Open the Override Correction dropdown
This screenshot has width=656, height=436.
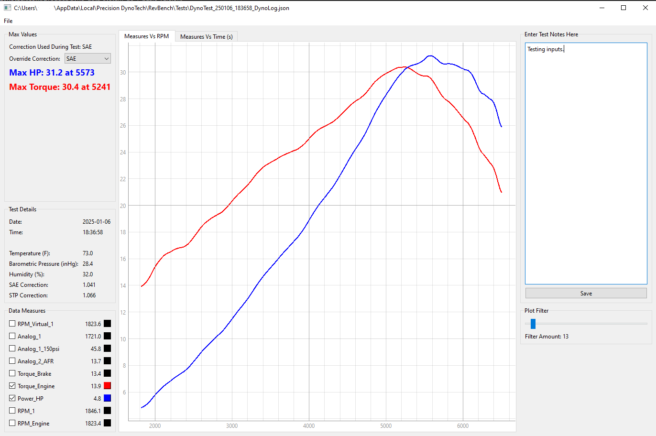(x=87, y=58)
